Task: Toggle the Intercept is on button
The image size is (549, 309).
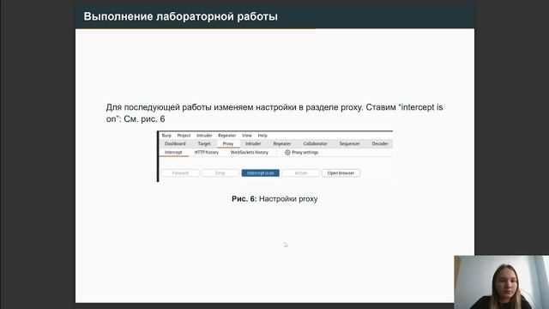Action: pyautogui.click(x=261, y=173)
